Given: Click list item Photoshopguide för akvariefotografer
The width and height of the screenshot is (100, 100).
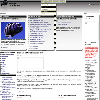Looking at the screenshot, I should (x=91, y=92).
